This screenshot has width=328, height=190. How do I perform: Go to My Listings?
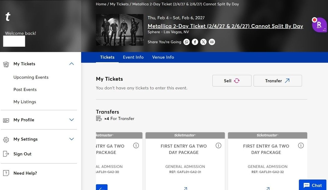click(x=25, y=102)
